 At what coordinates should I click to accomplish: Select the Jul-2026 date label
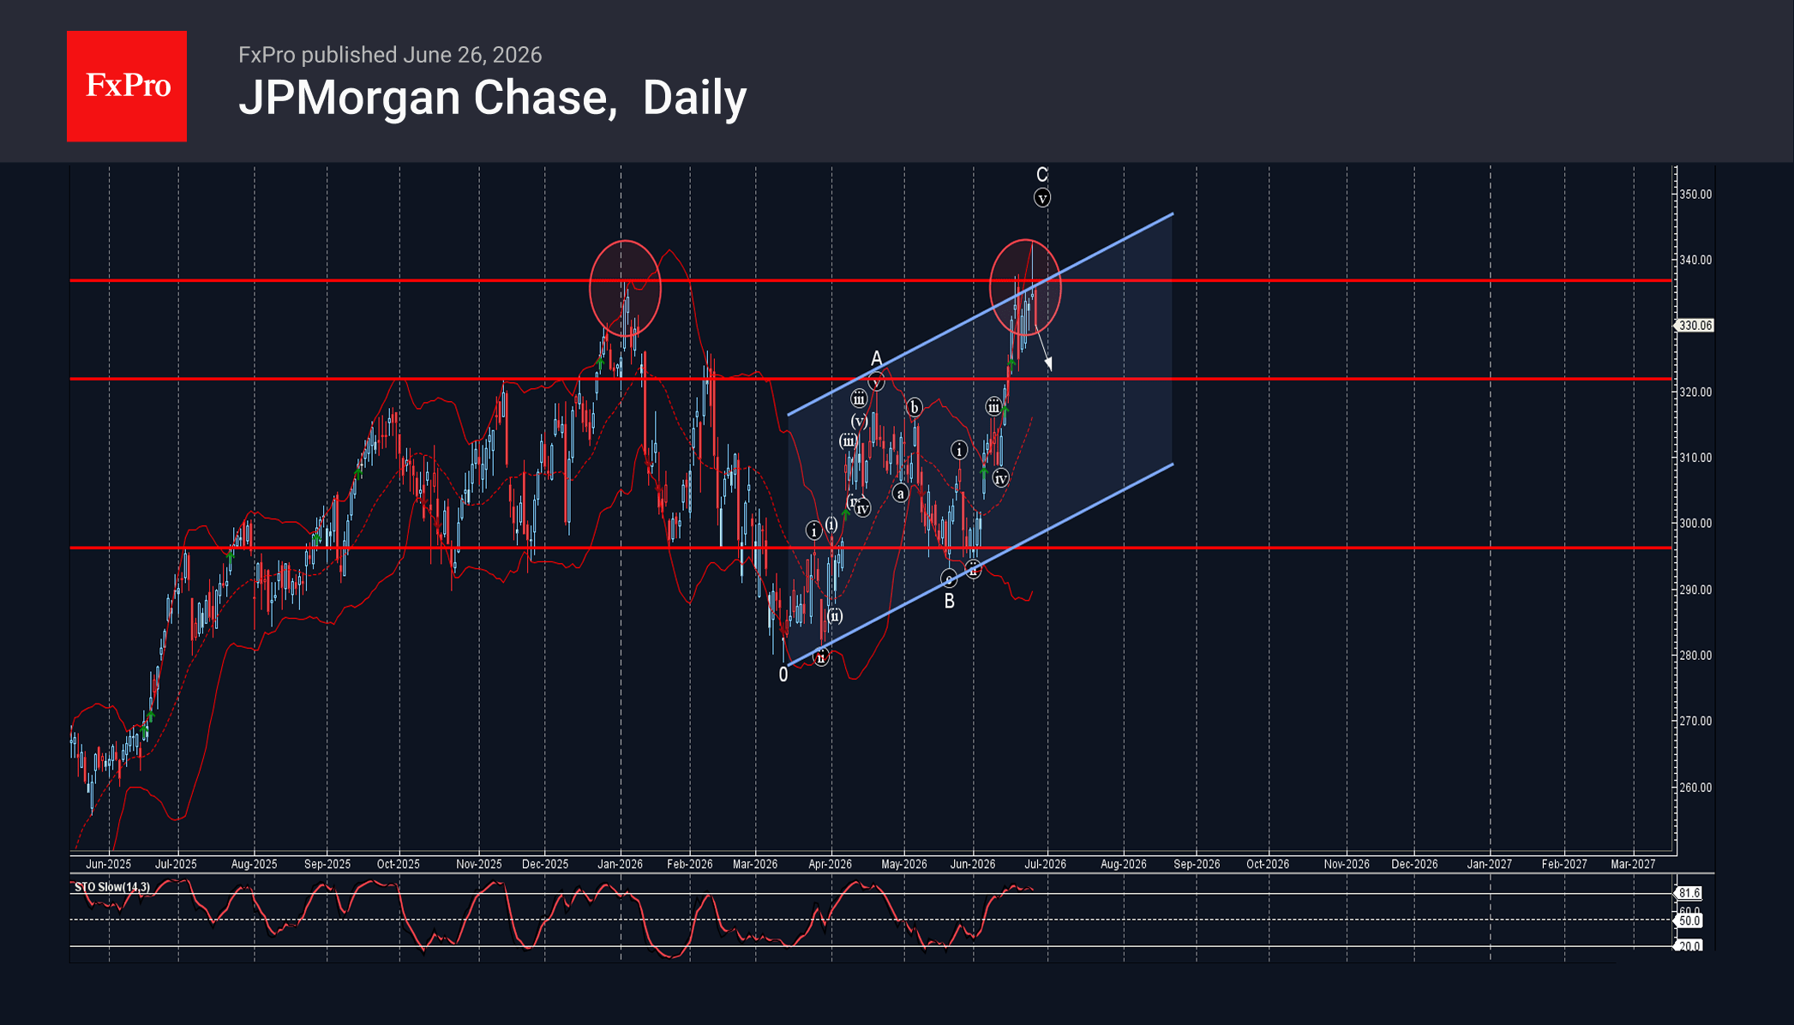[1046, 864]
